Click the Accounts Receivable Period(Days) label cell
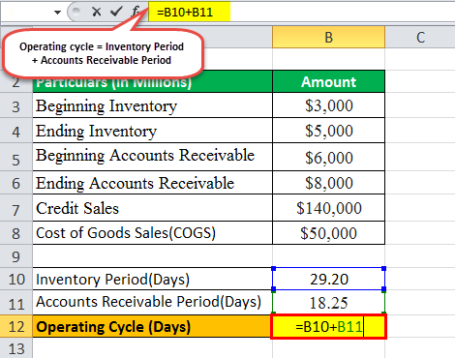This screenshot has width=455, height=358. point(153,303)
